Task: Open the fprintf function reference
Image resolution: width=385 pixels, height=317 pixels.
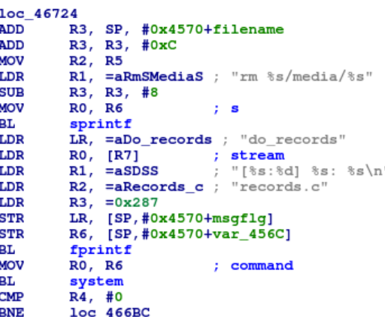Action: coord(101,250)
